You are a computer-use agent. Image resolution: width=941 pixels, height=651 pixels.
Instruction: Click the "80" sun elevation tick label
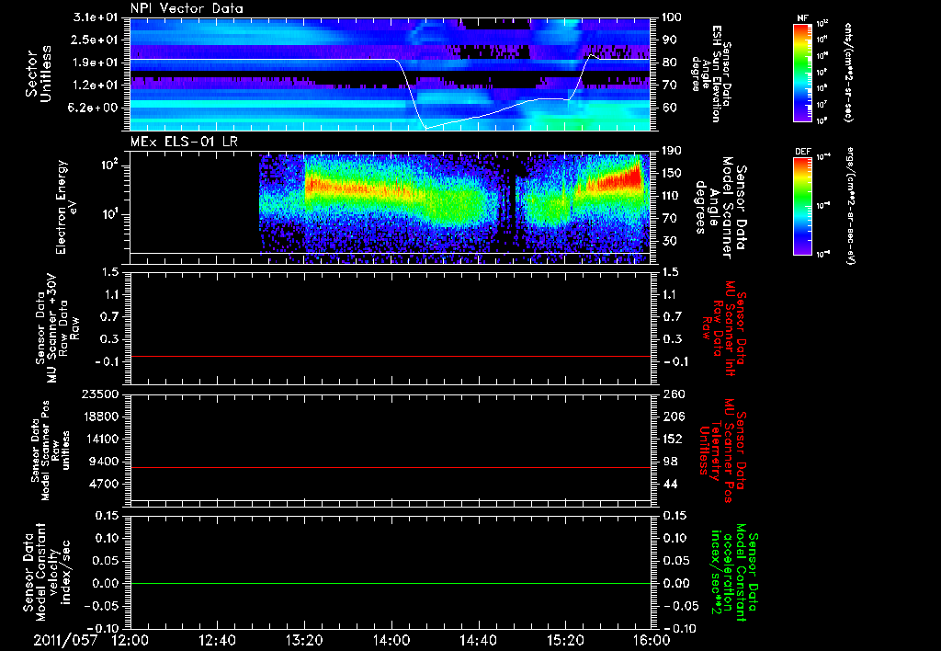[x=669, y=63]
